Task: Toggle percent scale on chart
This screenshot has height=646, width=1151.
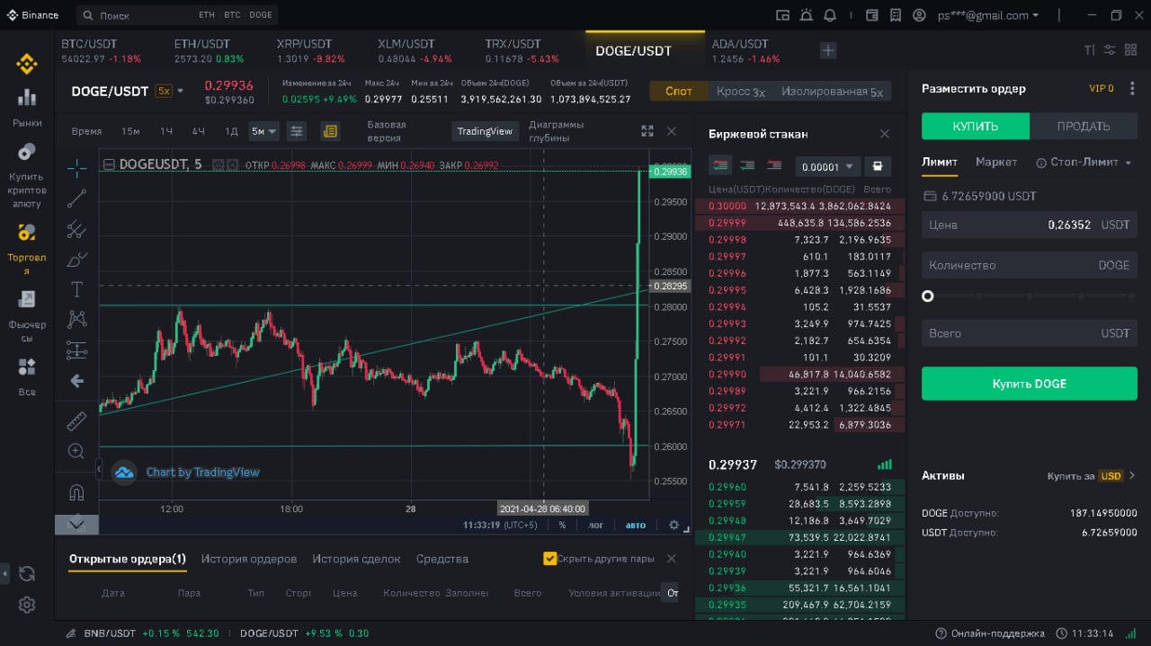Action: pyautogui.click(x=562, y=525)
